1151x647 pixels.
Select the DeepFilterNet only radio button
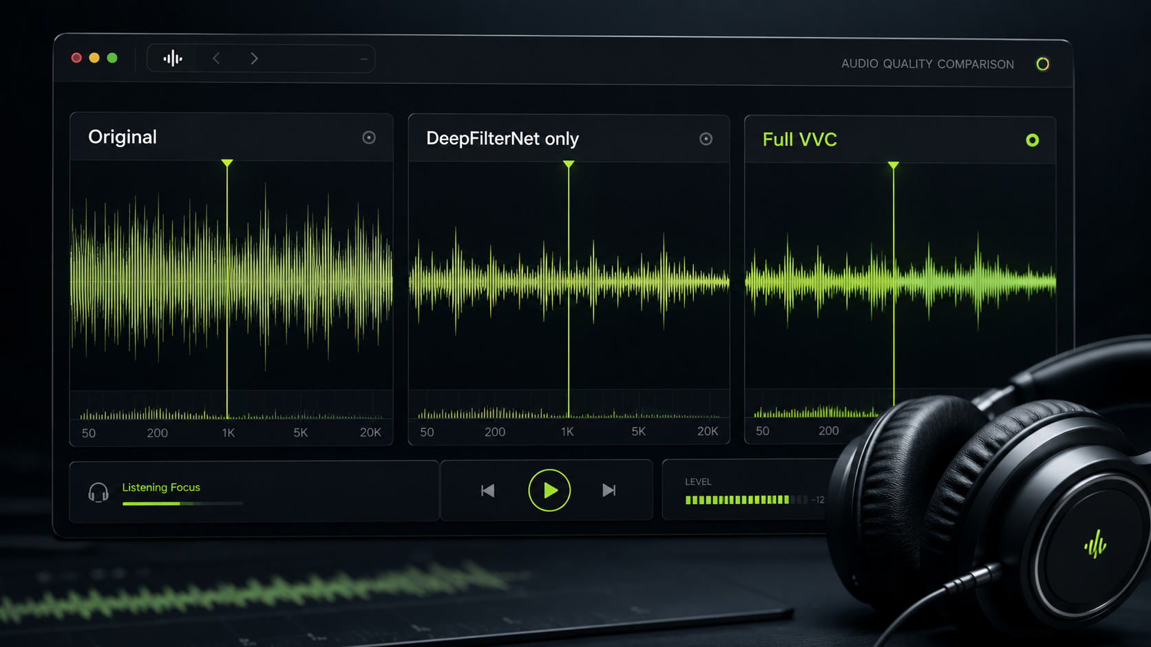coord(706,139)
